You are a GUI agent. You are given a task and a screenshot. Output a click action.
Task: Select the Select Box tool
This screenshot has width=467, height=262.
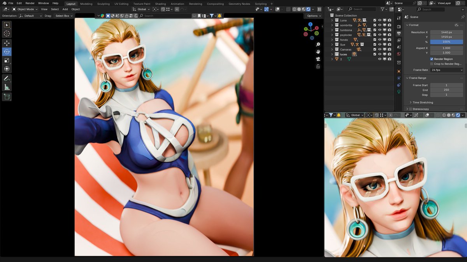point(7,25)
